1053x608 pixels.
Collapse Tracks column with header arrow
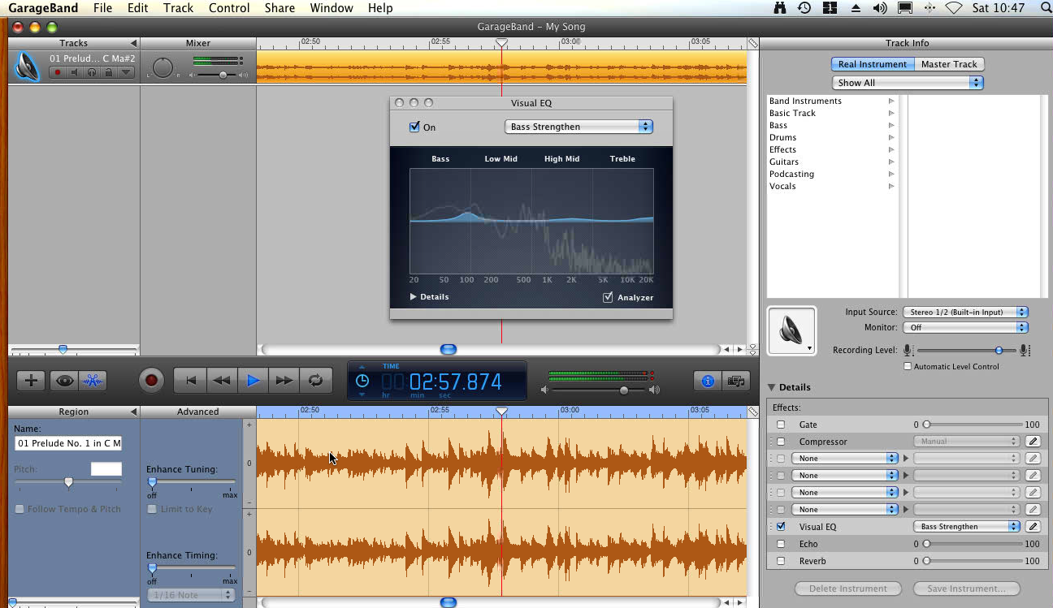tap(133, 43)
